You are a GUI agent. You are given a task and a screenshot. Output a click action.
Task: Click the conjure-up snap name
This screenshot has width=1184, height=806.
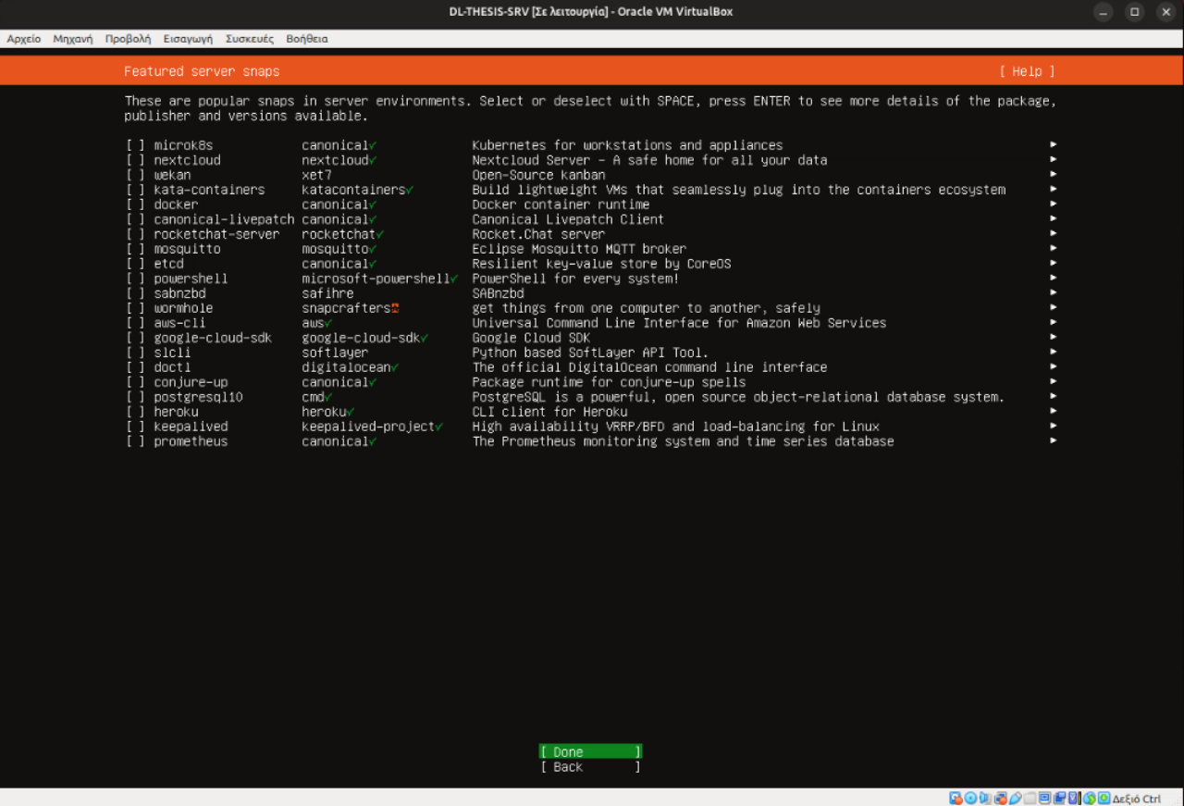tap(191, 382)
